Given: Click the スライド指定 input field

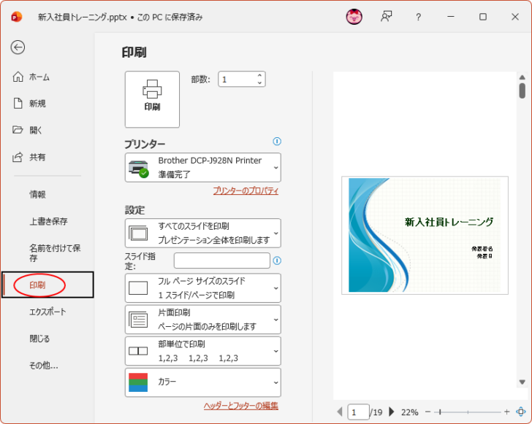Looking at the screenshot, I should [221, 261].
